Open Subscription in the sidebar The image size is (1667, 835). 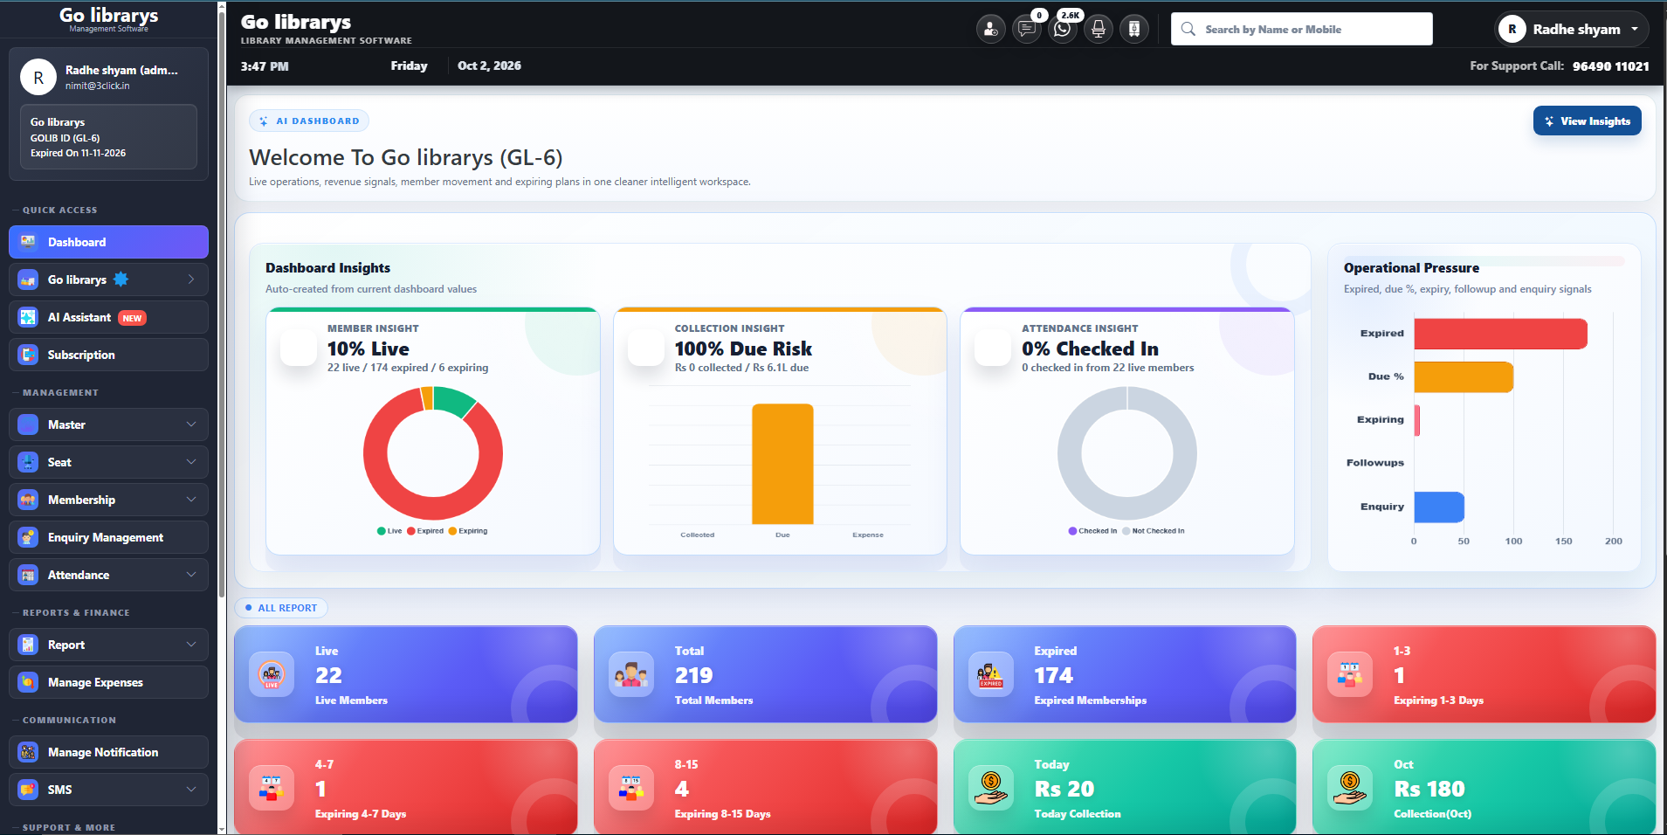coord(108,355)
